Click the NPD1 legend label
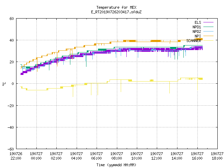This screenshot has width=224, height=168. [197, 27]
